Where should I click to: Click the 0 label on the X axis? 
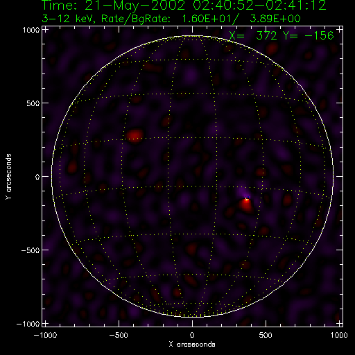click(192, 335)
